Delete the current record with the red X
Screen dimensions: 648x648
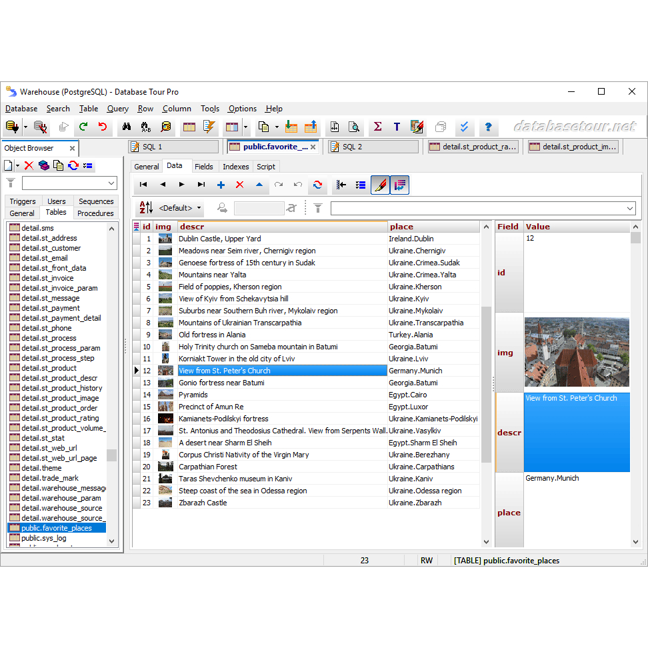point(239,185)
